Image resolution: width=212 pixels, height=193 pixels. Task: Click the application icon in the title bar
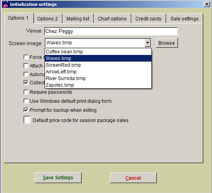(5, 4)
